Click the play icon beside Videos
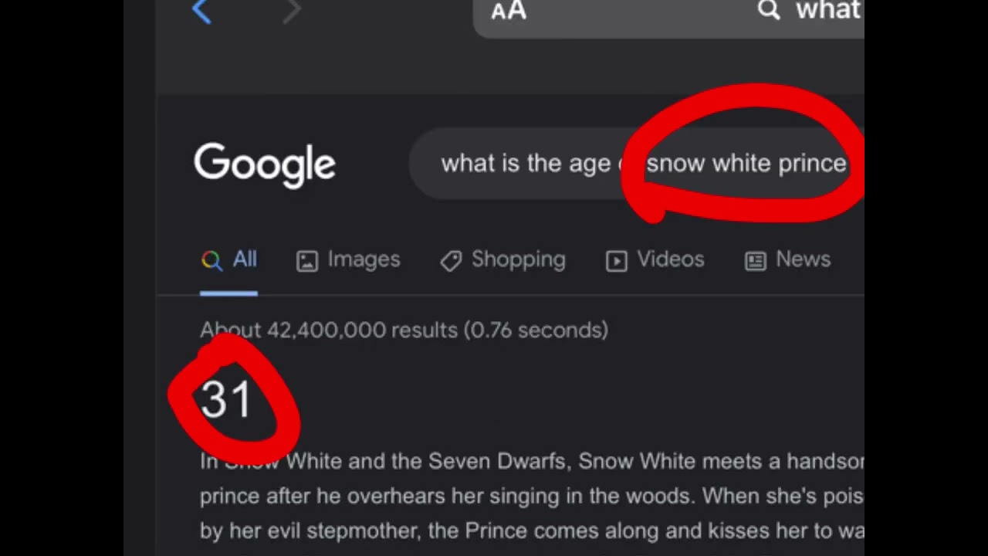 tap(617, 261)
